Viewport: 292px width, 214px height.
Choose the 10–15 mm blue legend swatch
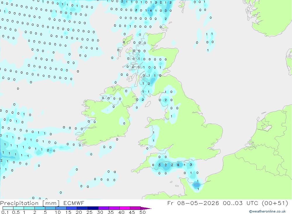click(61, 208)
